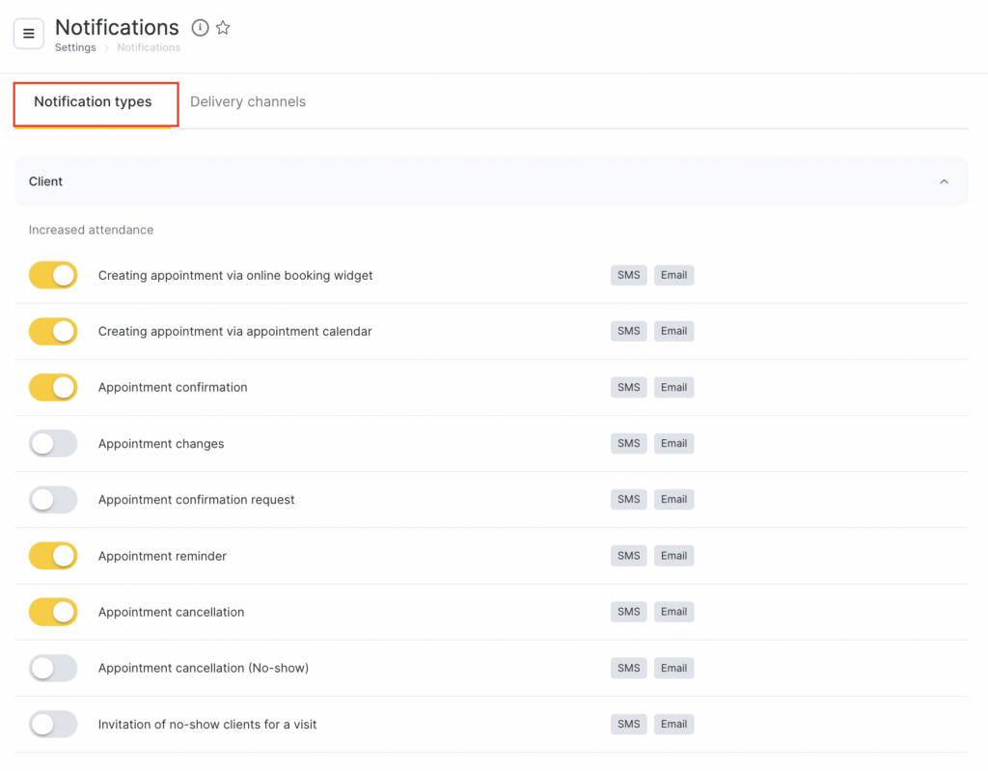Switch to the Delivery channels tab
This screenshot has width=988, height=771.
tap(248, 102)
